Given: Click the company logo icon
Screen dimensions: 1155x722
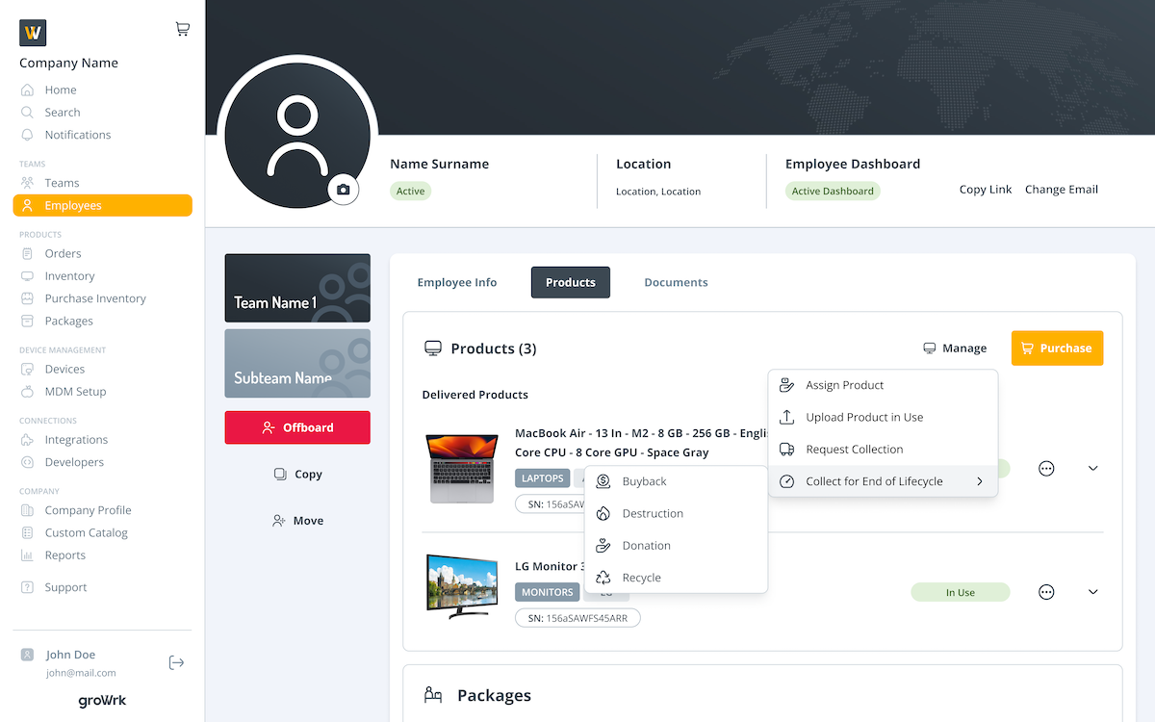Looking at the screenshot, I should [33, 33].
